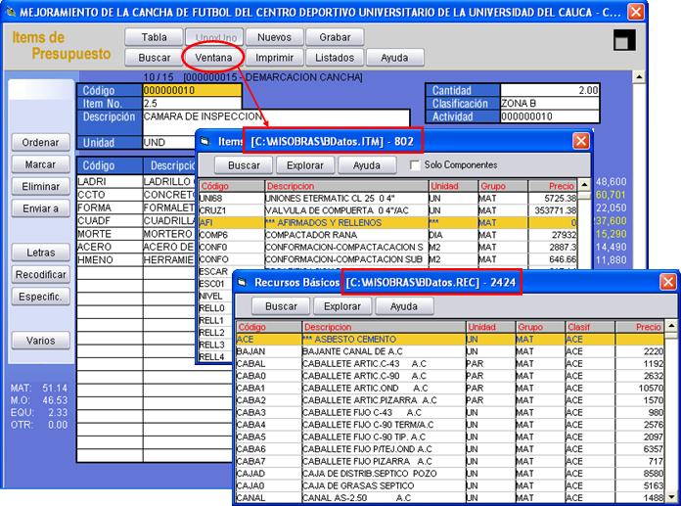The width and height of the screenshot is (681, 506).
Task: Select the CANAL AS-2.50 row
Action: coord(450,498)
